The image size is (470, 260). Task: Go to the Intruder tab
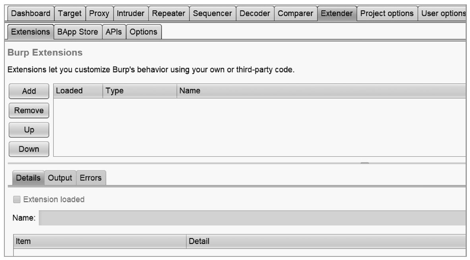pos(130,13)
